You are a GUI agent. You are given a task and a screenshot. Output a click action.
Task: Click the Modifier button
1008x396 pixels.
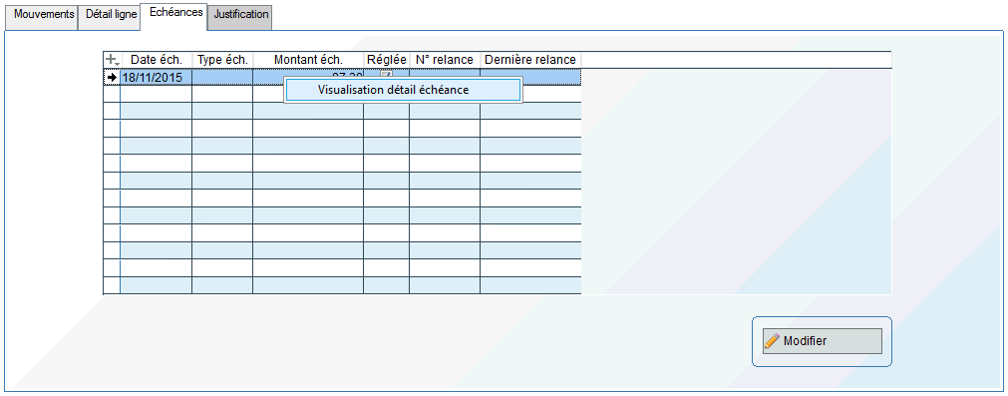pos(823,341)
